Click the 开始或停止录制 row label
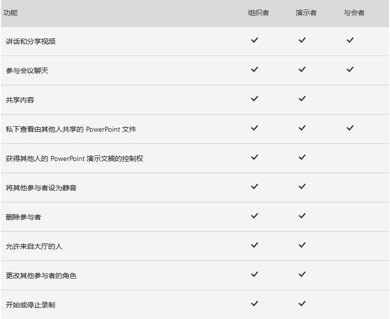Image resolution: width=390 pixels, height=319 pixels. coord(30,305)
